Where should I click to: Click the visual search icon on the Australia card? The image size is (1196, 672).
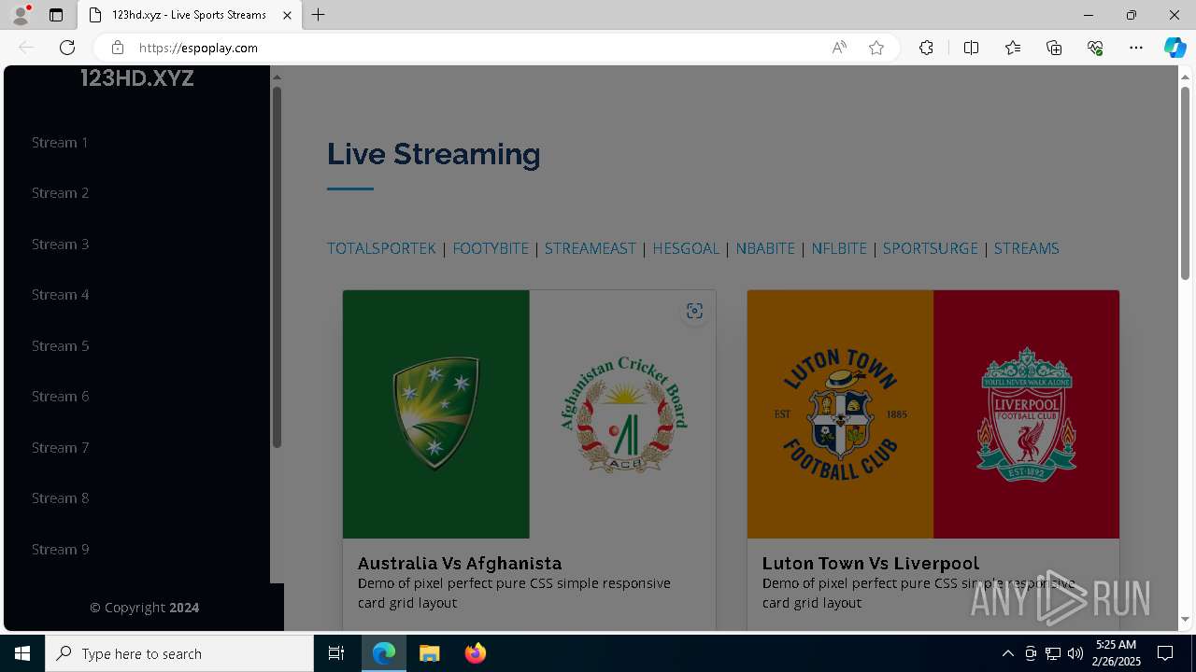click(x=694, y=312)
